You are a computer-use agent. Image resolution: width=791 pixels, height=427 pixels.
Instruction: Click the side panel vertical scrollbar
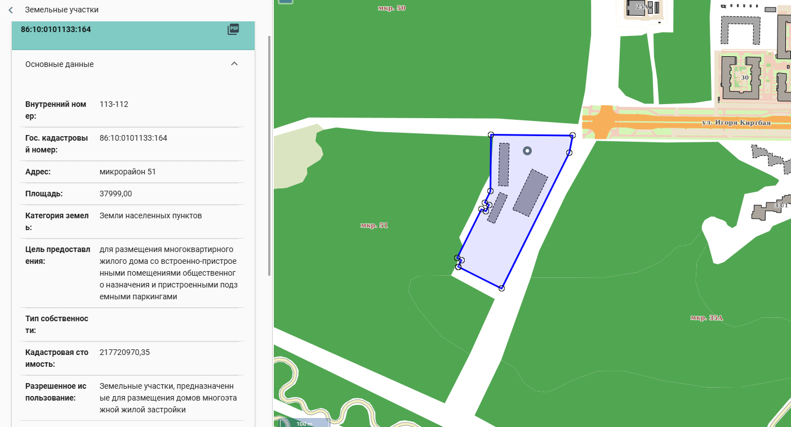point(269,158)
